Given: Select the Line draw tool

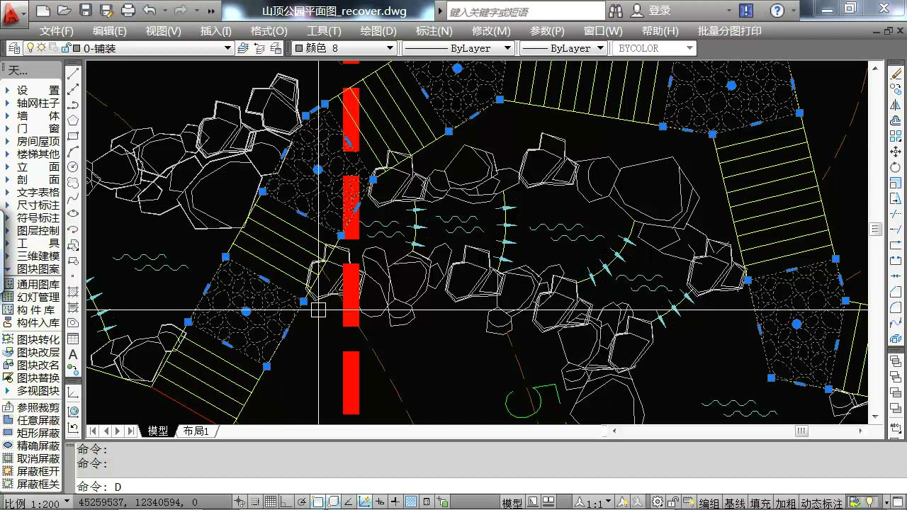Looking at the screenshot, I should tap(73, 73).
